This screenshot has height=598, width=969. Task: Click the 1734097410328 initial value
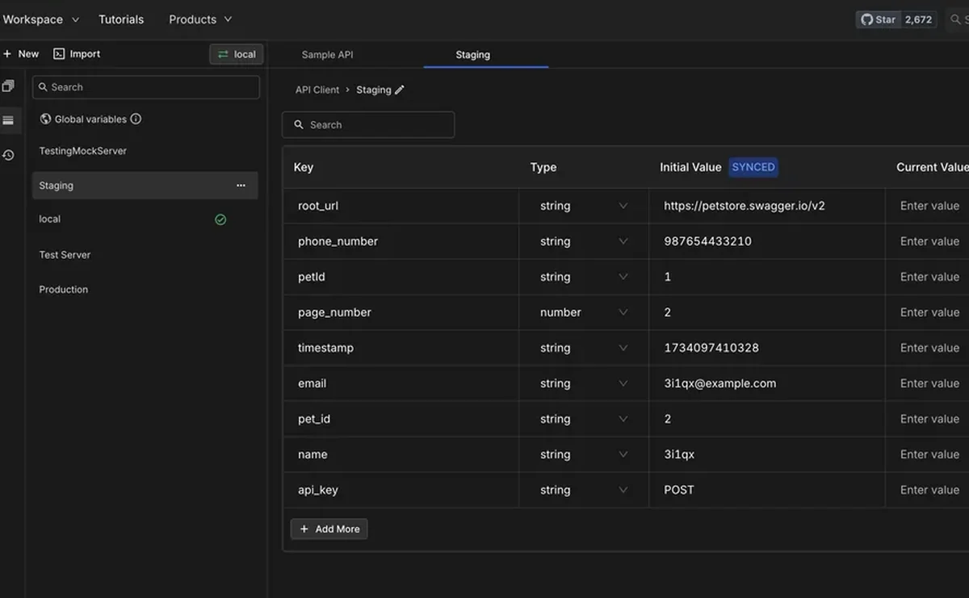click(x=711, y=348)
